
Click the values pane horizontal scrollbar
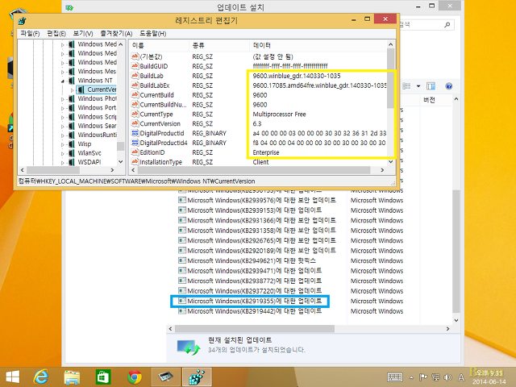coord(254,170)
